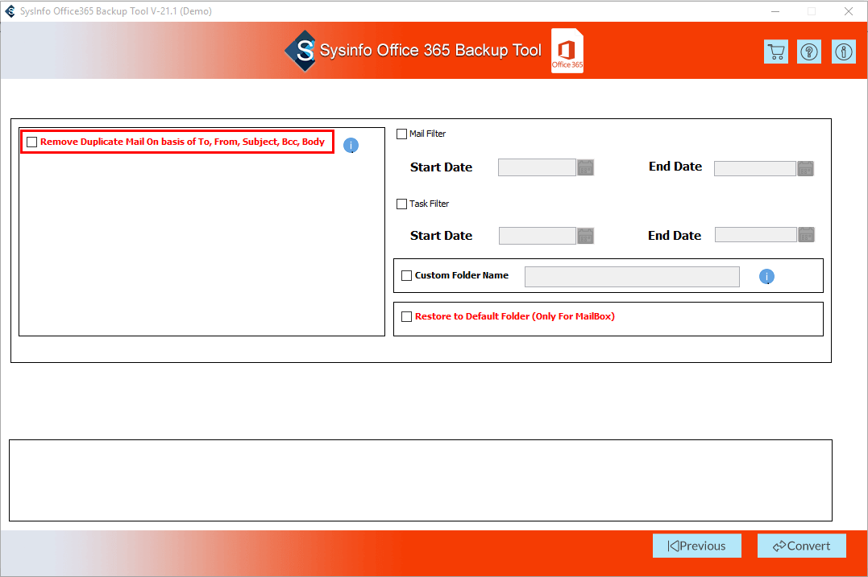Click Task Filter Start Date field
The height and width of the screenshot is (577, 868).
click(x=538, y=236)
